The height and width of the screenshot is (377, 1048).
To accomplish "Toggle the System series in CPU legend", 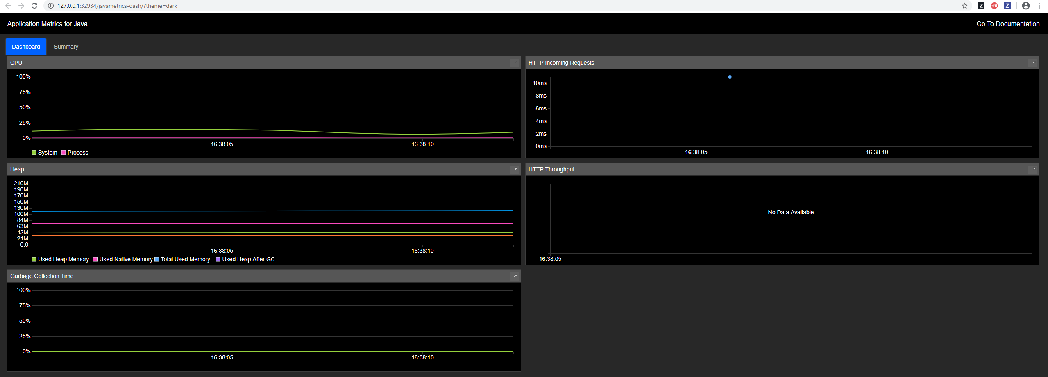I will coord(44,152).
